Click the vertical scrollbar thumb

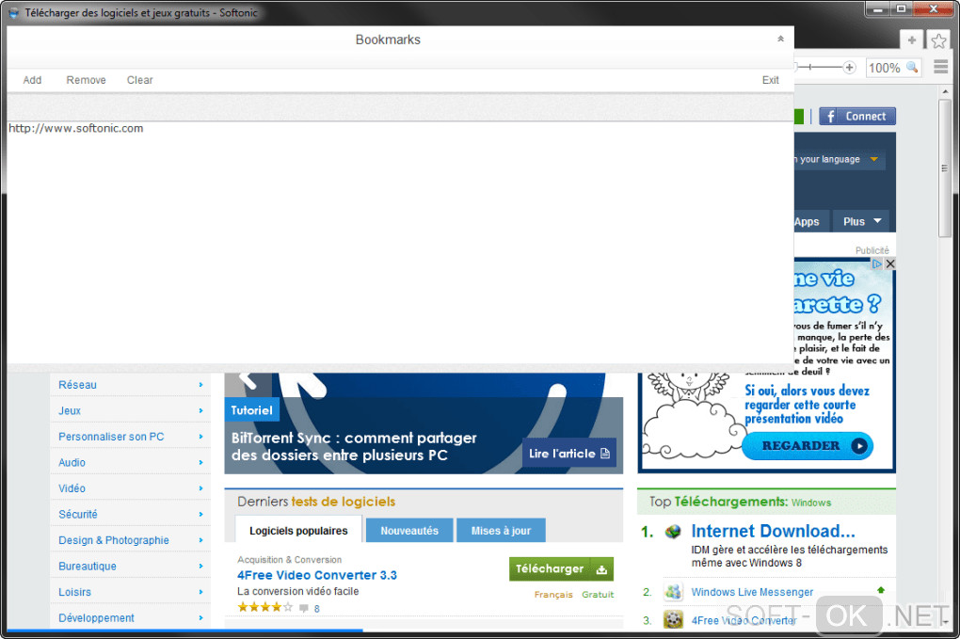[x=945, y=168]
